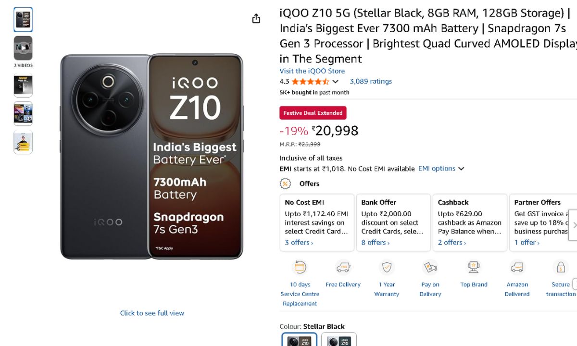Click the Amazon Delivered icon

[517, 267]
